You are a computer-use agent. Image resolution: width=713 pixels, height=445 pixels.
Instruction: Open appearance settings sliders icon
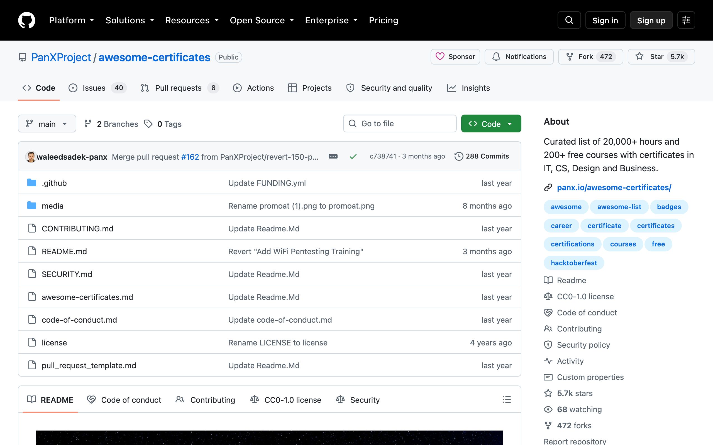pos(686,20)
